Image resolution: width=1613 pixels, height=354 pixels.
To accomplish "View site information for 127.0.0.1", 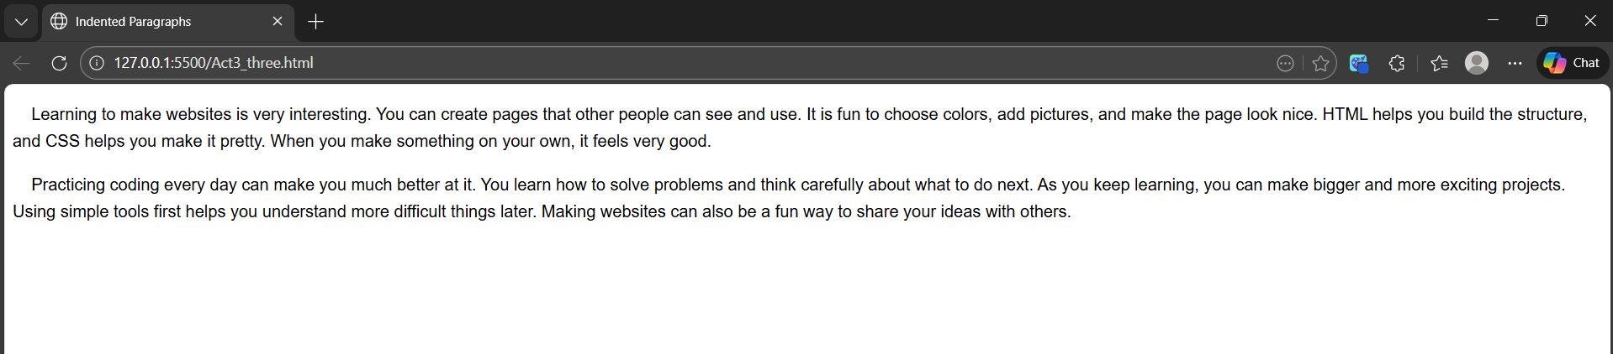I will click(98, 63).
